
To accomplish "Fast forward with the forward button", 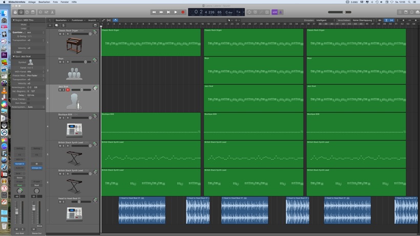I will click(x=161, y=12).
